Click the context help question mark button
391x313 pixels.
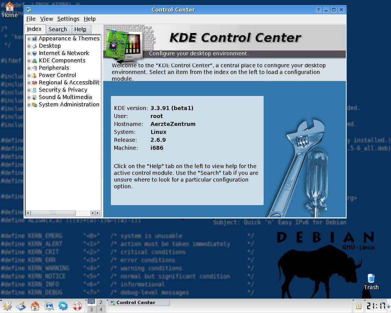(x=318, y=10)
